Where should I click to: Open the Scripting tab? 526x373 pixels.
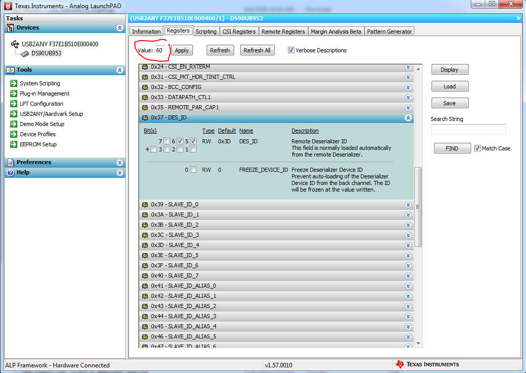pyautogui.click(x=206, y=32)
